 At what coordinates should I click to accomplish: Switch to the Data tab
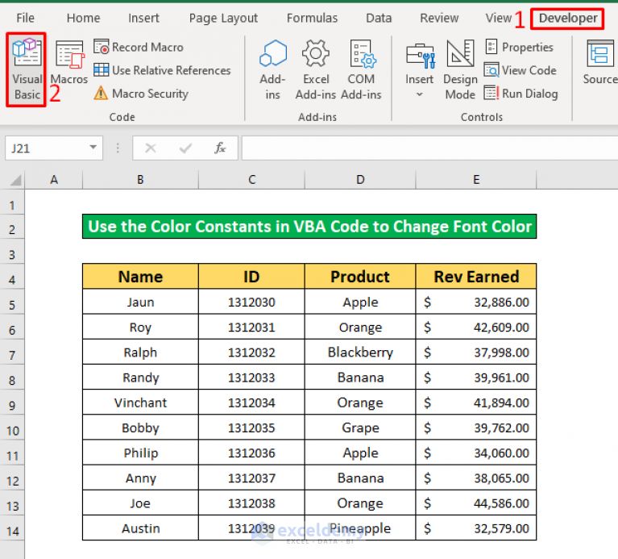coord(379,18)
